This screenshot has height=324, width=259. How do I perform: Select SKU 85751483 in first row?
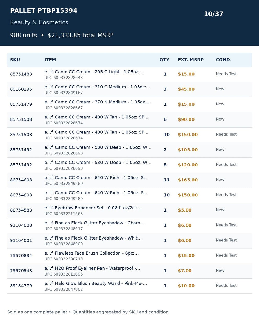(x=21, y=74)
